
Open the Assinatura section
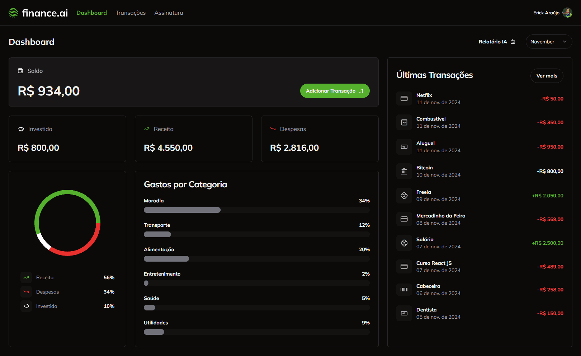169,13
